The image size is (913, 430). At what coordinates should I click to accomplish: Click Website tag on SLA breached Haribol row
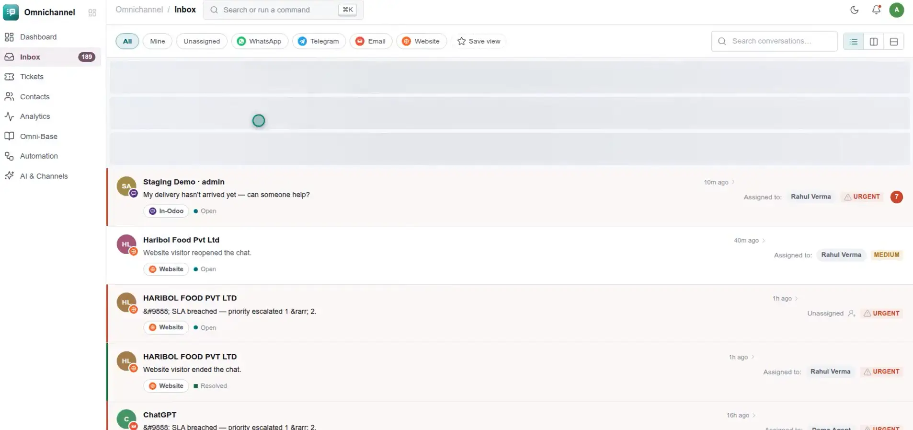click(166, 327)
